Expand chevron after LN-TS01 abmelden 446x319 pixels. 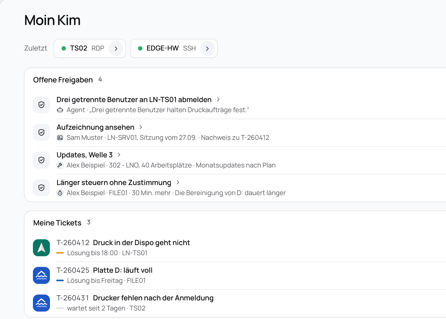click(x=218, y=99)
